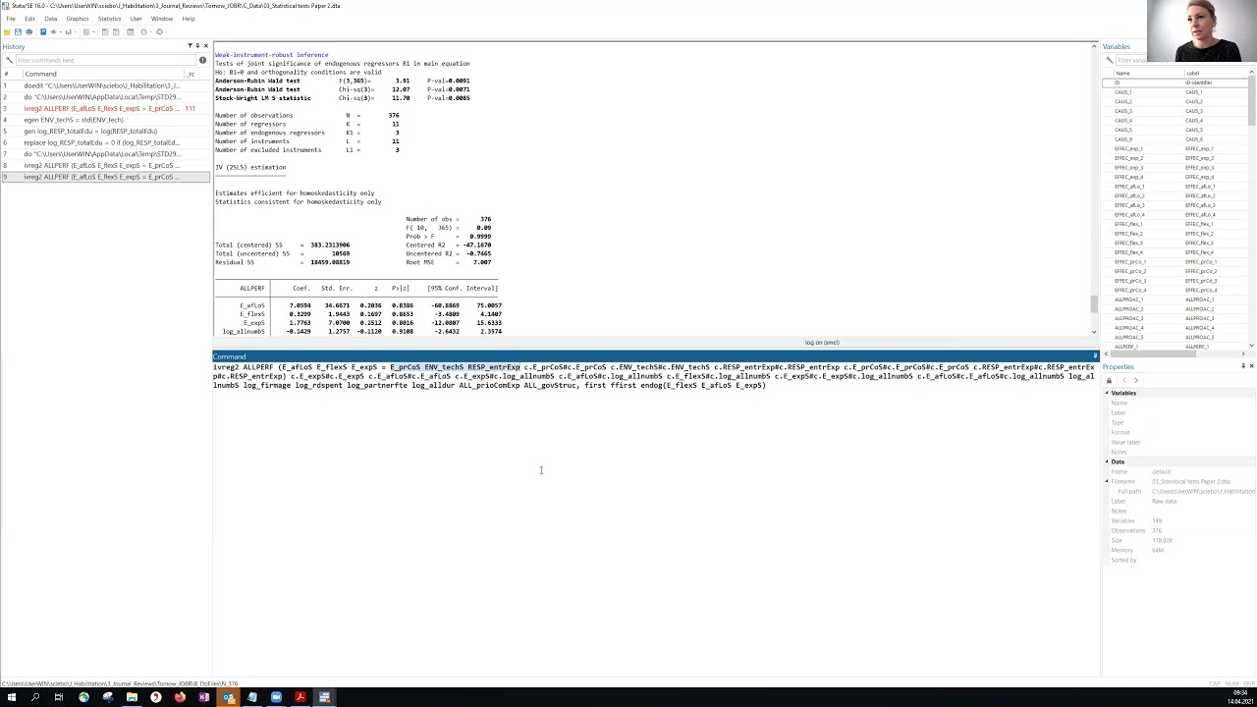
Task: Close the History panel
Action: click(205, 46)
